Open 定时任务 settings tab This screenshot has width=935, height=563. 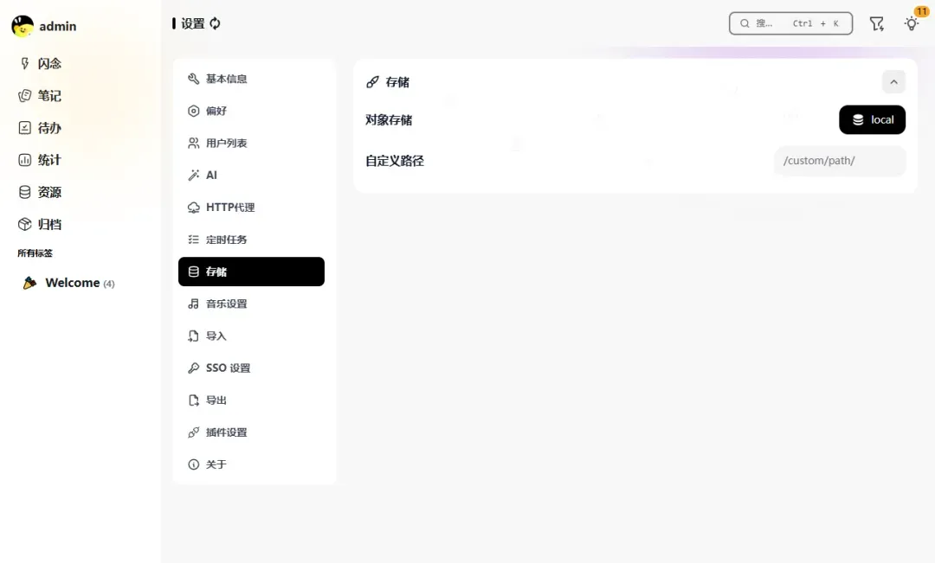pyautogui.click(x=251, y=240)
